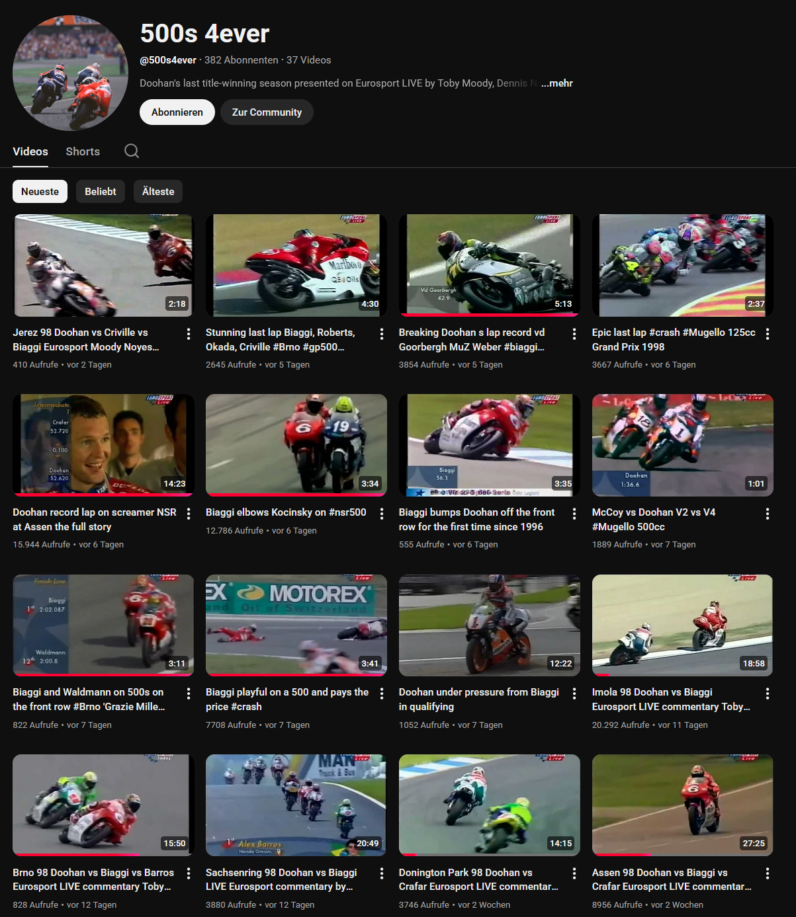Open McCoy vs Doohan V2 vs V4 title
796x917 pixels.
[x=654, y=520]
